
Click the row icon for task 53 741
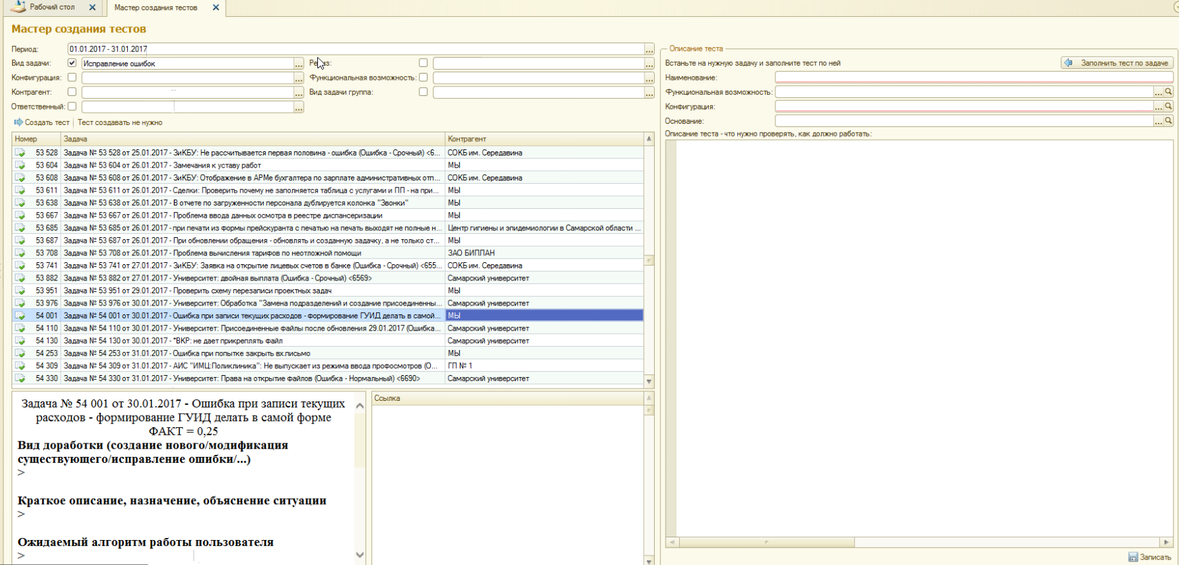pos(20,266)
